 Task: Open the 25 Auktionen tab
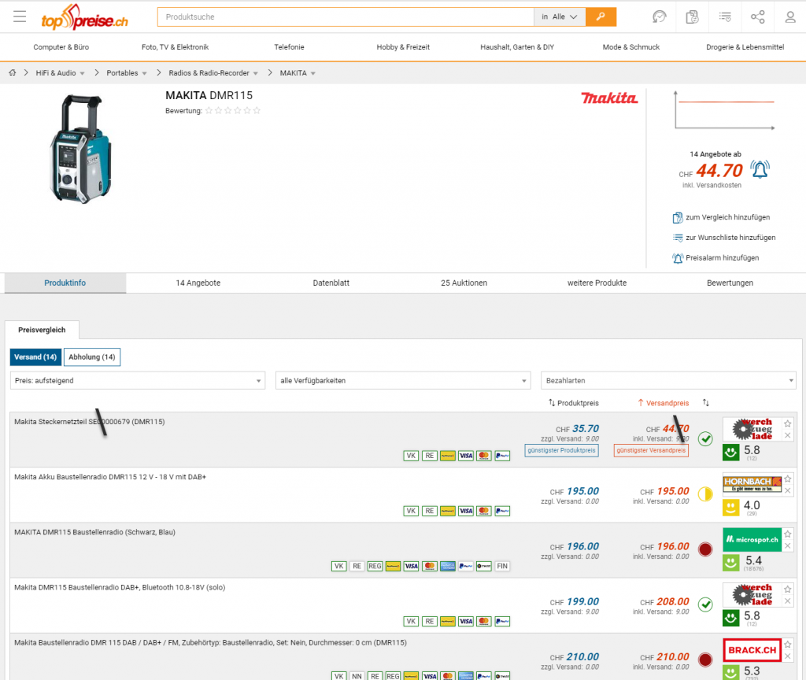[464, 283]
